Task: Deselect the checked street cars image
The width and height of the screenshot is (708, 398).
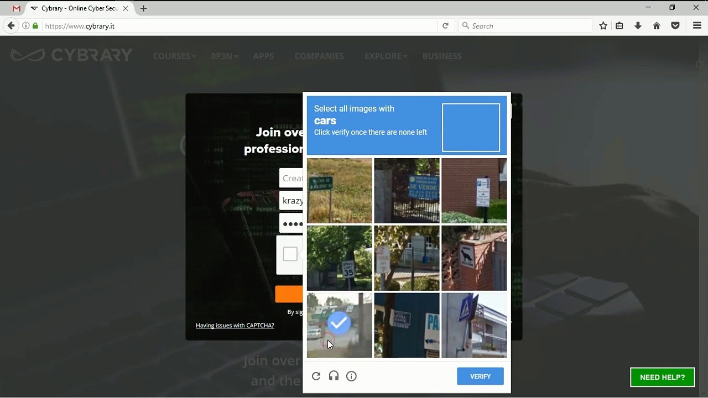Action: (x=340, y=325)
